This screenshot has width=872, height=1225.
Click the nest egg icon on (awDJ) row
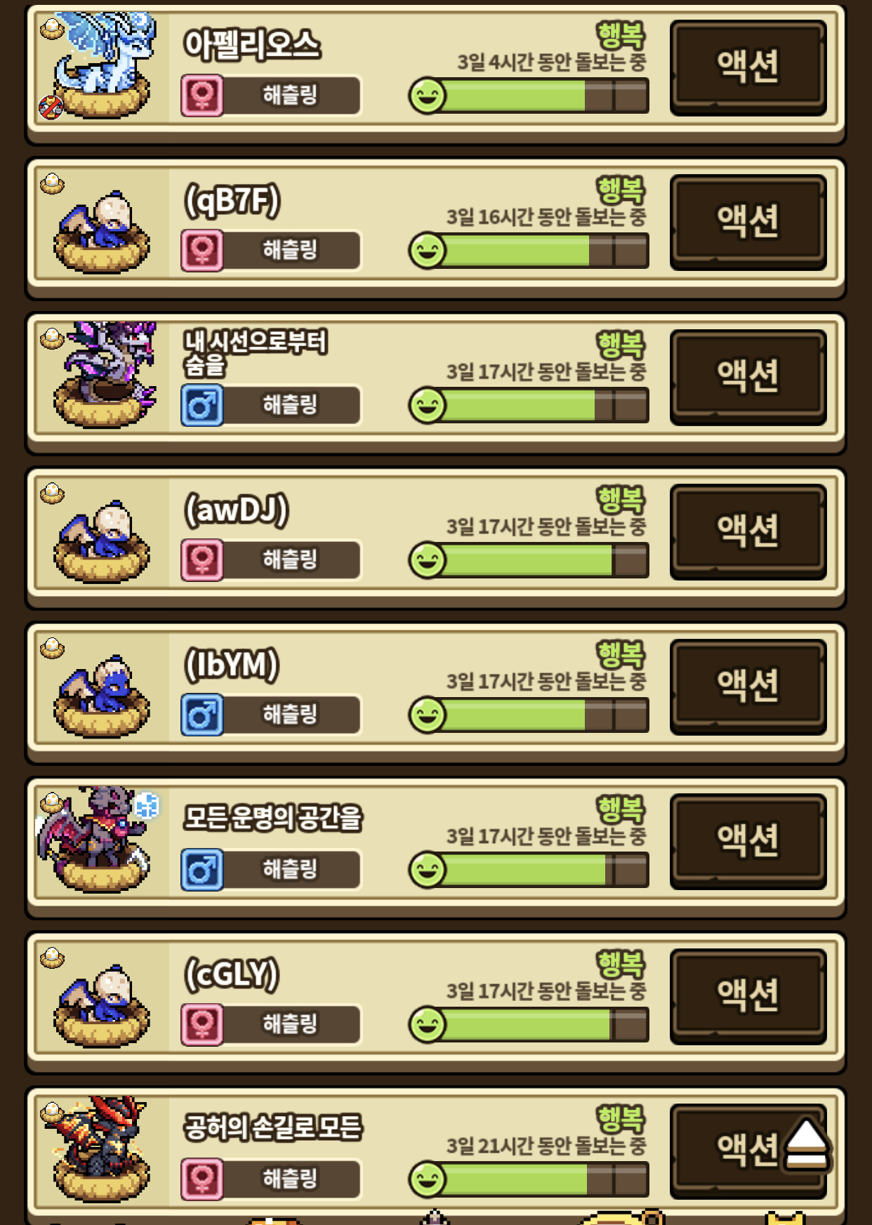tap(52, 493)
